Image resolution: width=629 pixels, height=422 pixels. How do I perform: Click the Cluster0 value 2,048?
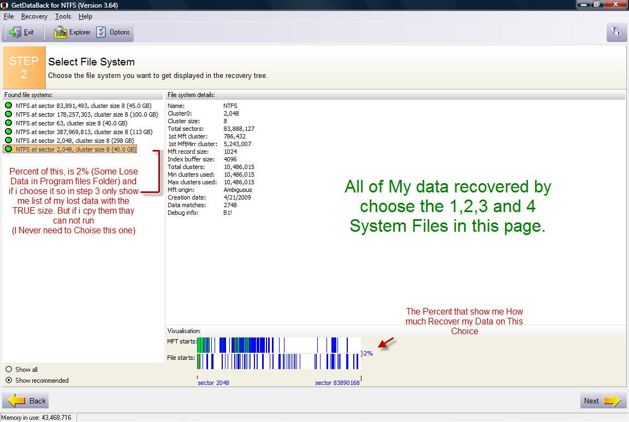tap(231, 113)
